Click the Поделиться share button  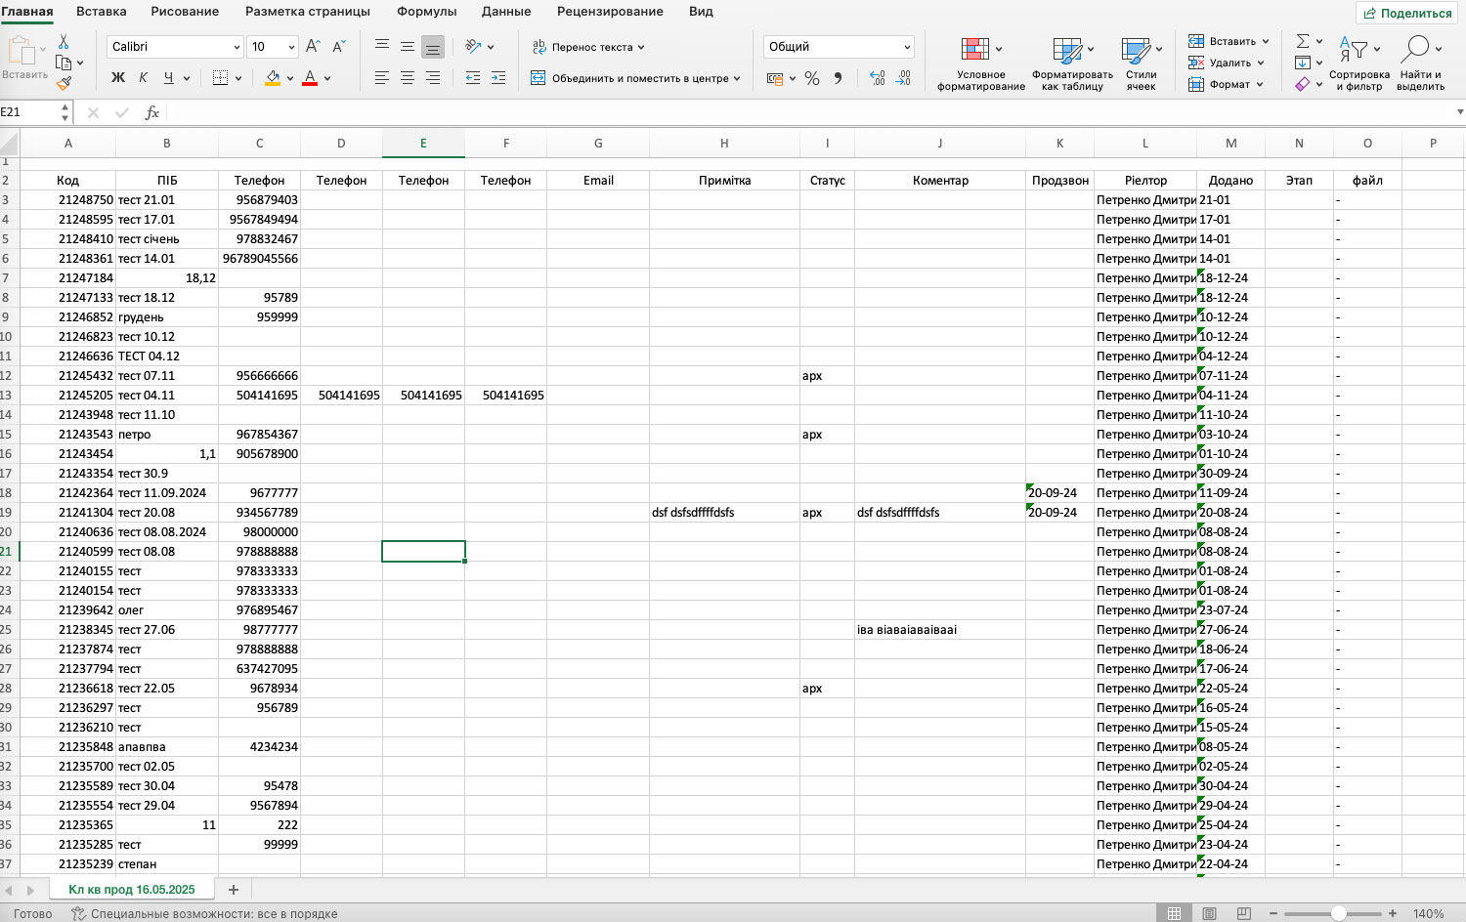tap(1407, 13)
